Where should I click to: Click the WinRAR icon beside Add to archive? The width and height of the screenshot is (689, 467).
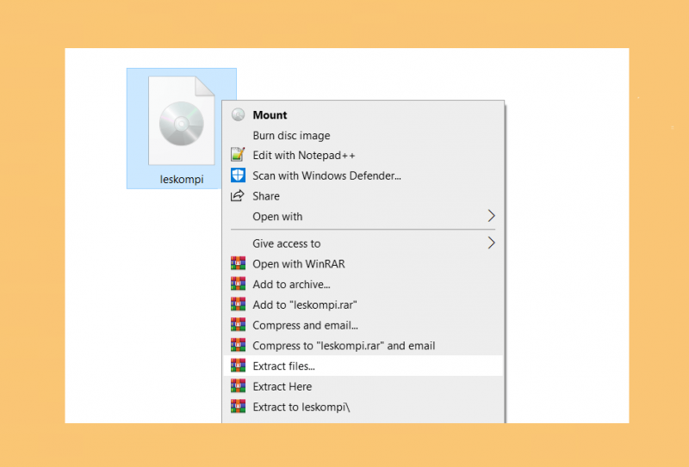[238, 284]
